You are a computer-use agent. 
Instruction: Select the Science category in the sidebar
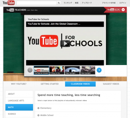pos(19,114)
